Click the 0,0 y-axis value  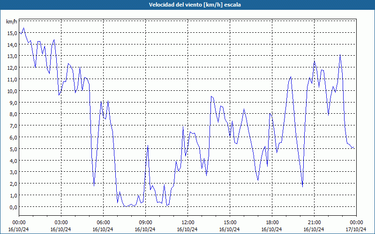pos(14,207)
